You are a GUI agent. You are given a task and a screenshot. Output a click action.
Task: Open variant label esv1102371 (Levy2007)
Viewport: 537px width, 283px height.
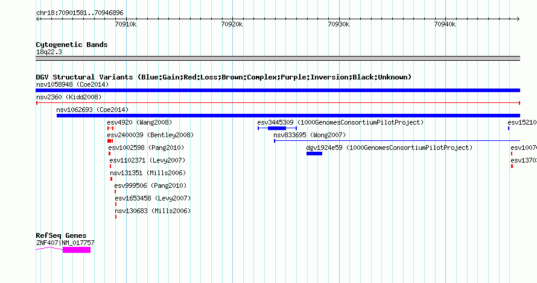point(147,160)
